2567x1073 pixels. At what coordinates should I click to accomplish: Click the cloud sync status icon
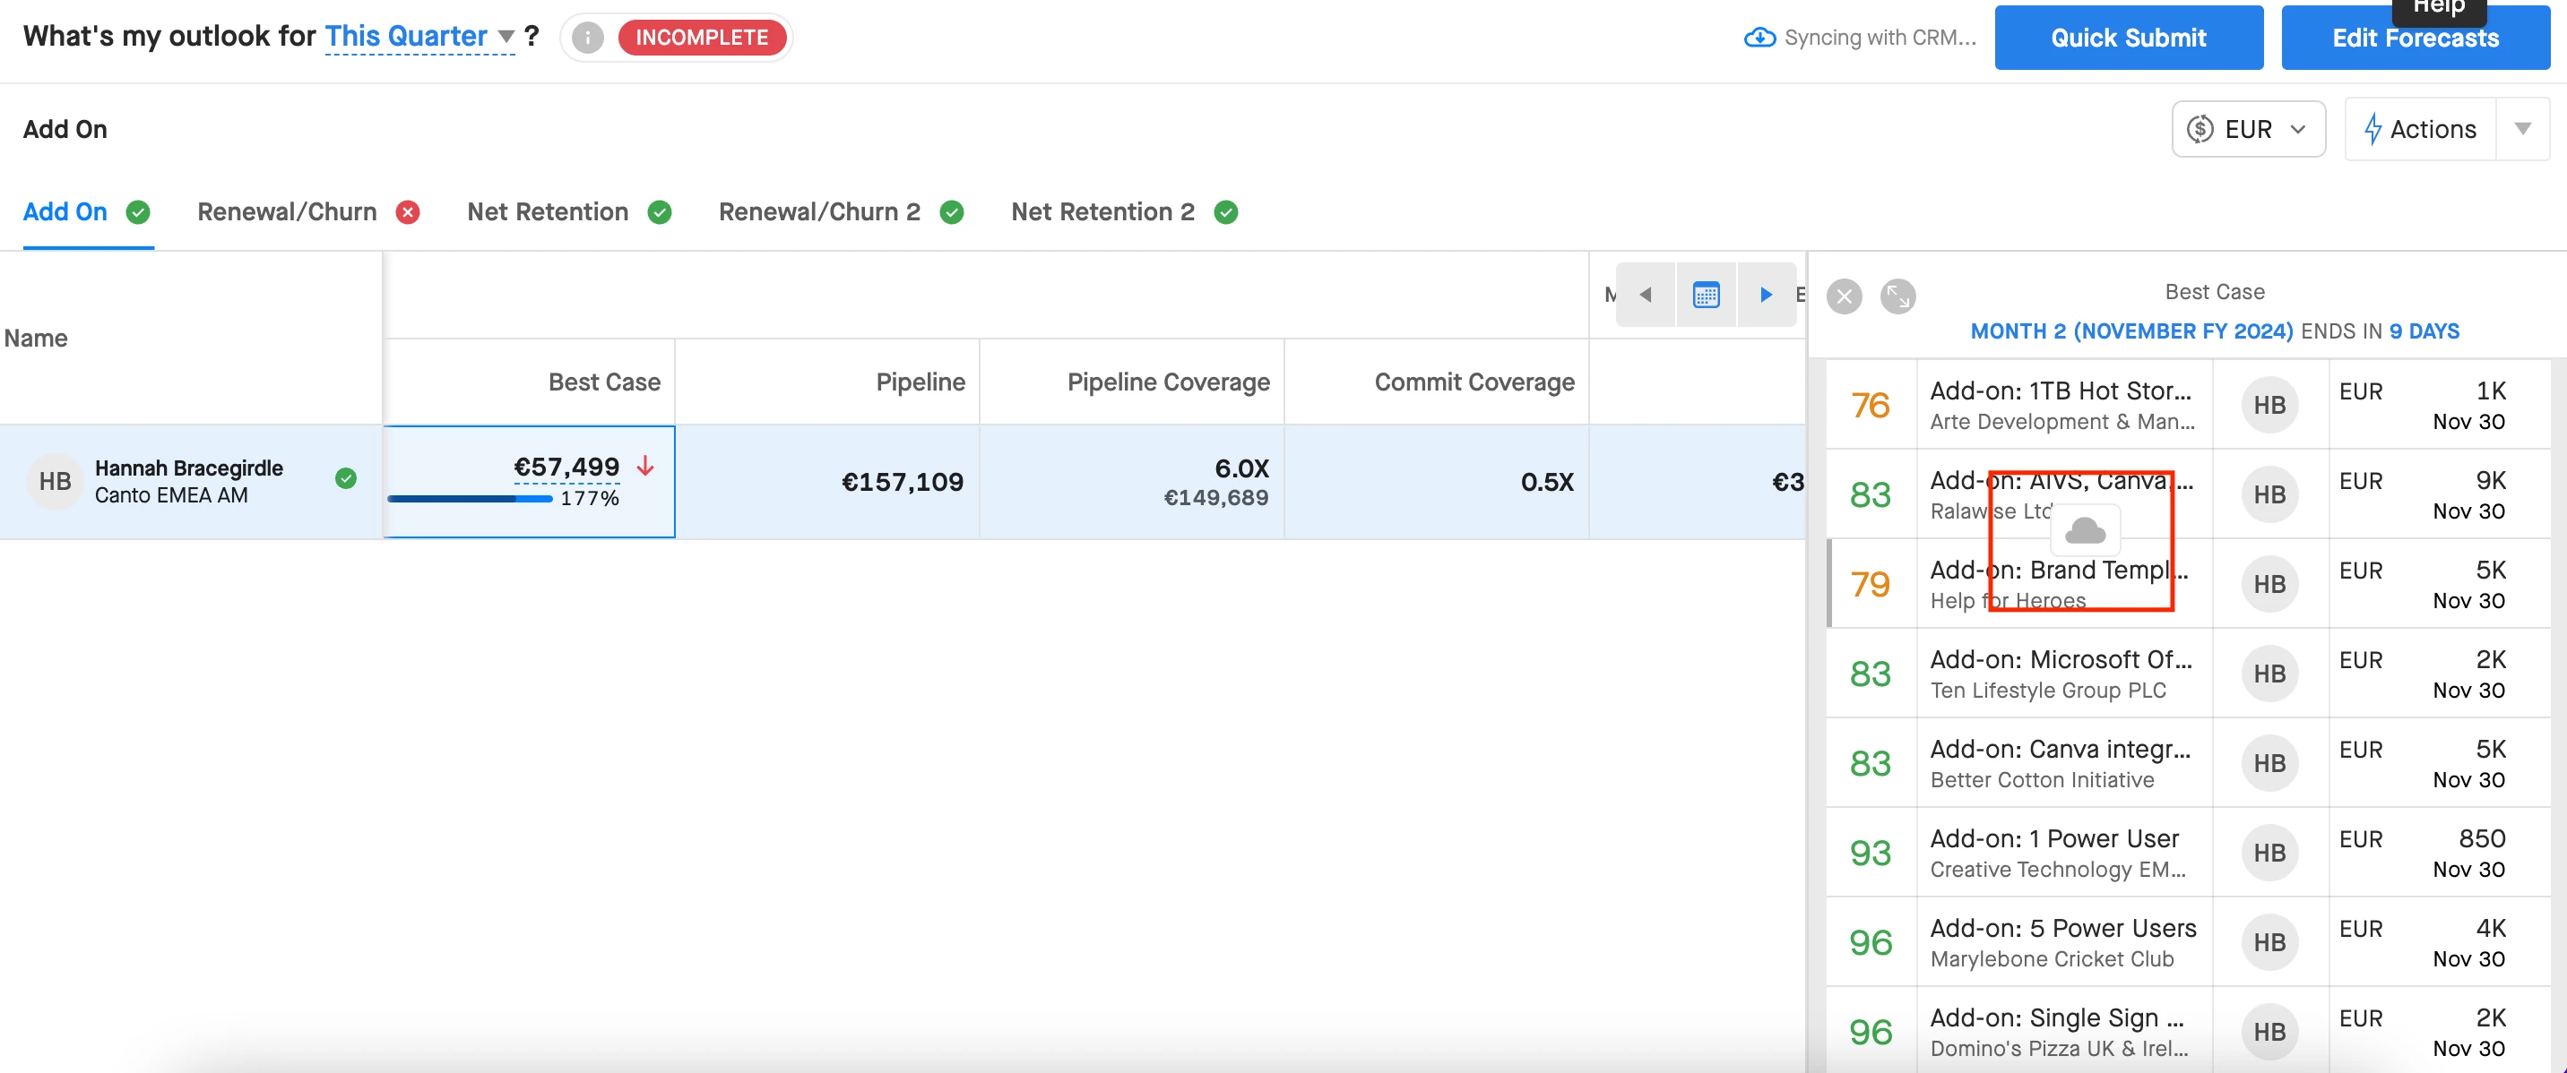(1759, 38)
